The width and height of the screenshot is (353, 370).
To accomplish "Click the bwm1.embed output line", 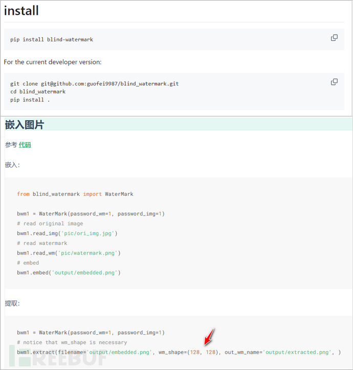I will point(69,272).
